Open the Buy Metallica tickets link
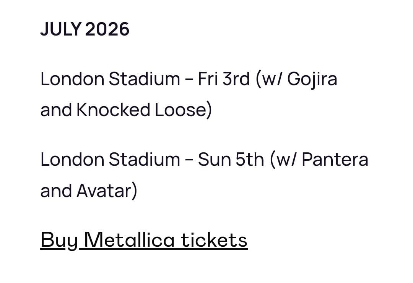Viewport: 413px width, 283px height. click(144, 240)
